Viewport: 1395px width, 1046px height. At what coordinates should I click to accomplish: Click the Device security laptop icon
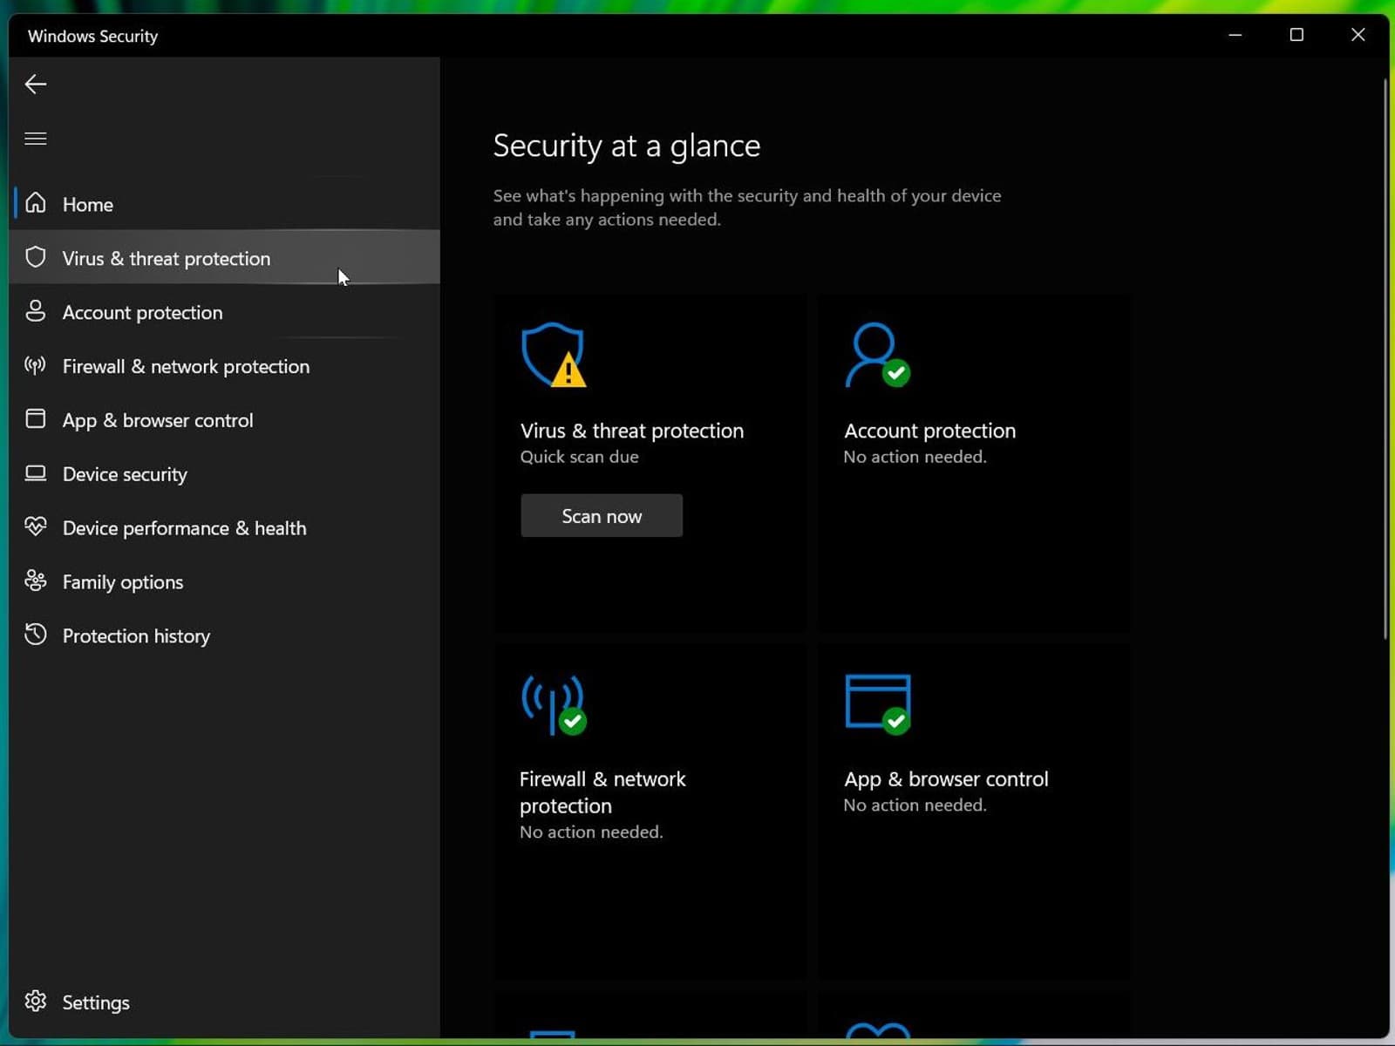(36, 473)
